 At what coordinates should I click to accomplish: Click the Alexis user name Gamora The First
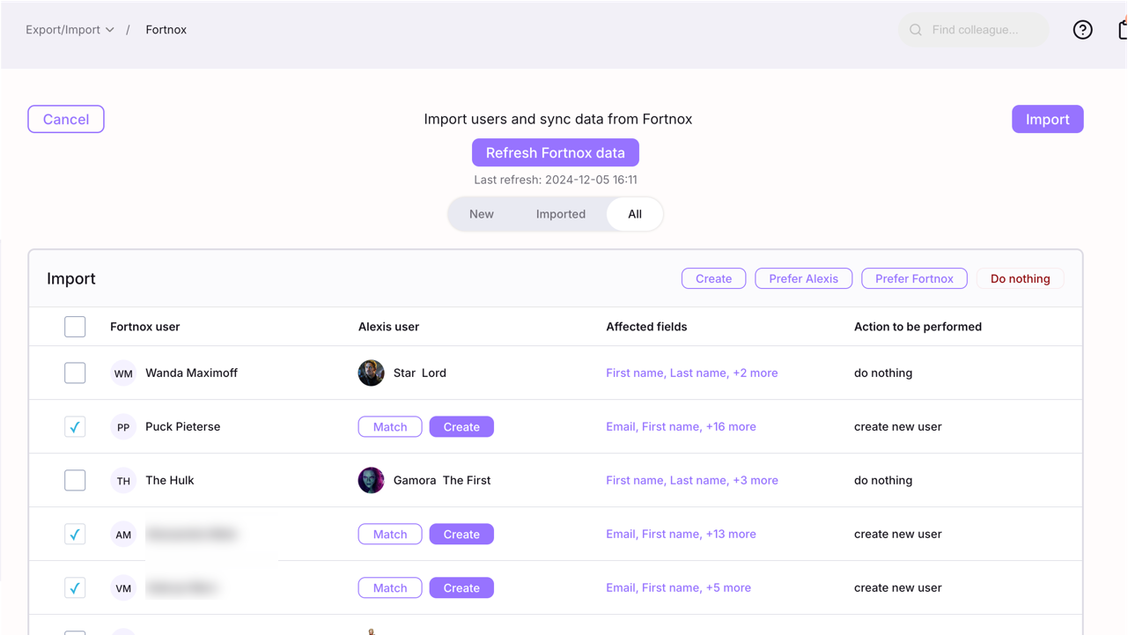tap(442, 481)
